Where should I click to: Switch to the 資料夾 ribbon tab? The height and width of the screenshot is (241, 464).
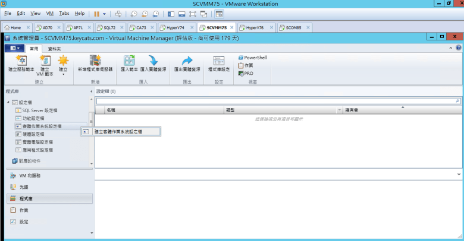pyautogui.click(x=54, y=47)
